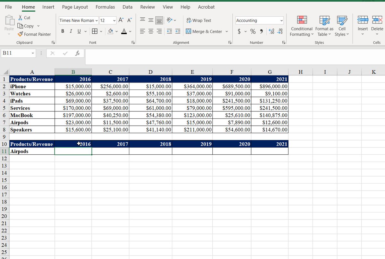The image size is (385, 259).
Task: Open the Accounting number format dropdown
Action: click(x=260, y=20)
